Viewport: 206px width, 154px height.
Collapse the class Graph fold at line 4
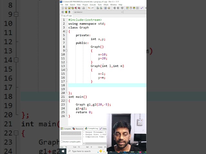[66, 31]
